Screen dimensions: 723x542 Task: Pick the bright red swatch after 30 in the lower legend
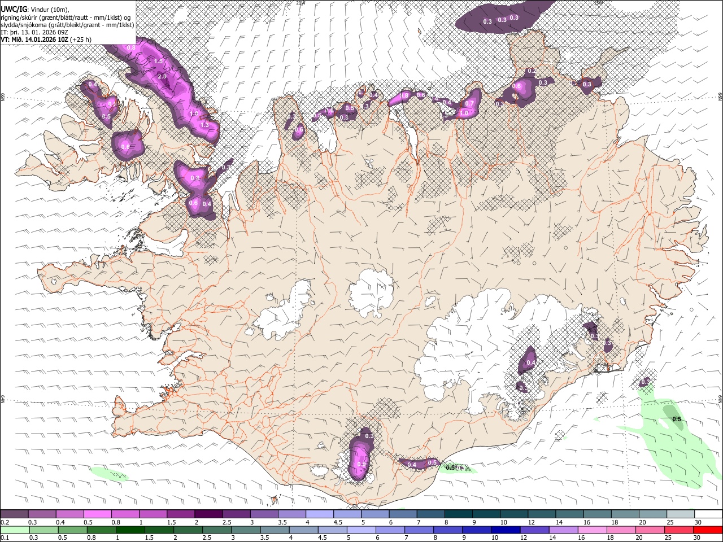click(708, 530)
